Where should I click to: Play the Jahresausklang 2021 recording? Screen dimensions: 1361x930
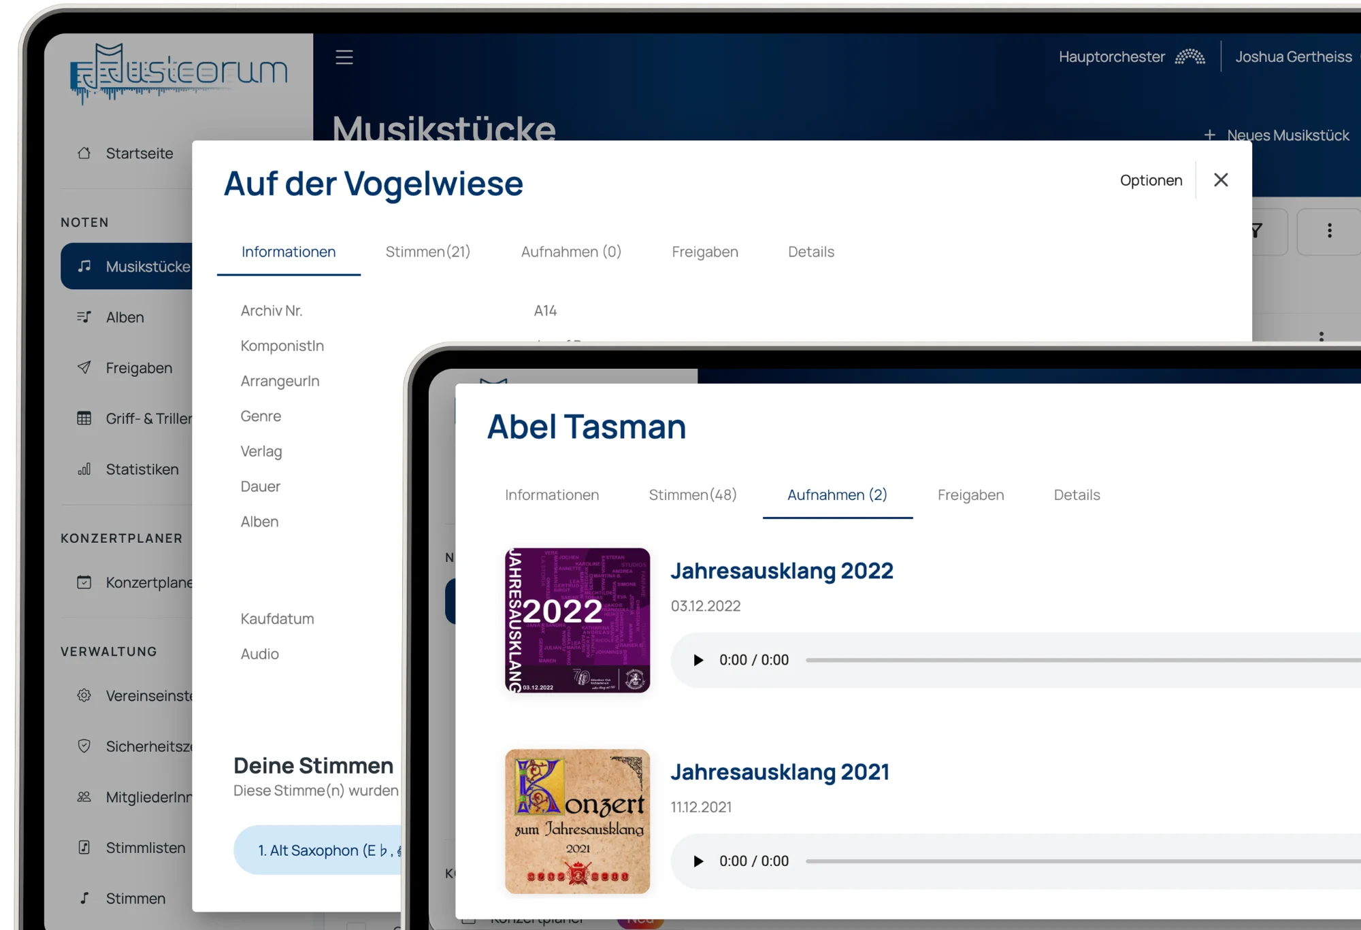tap(698, 861)
